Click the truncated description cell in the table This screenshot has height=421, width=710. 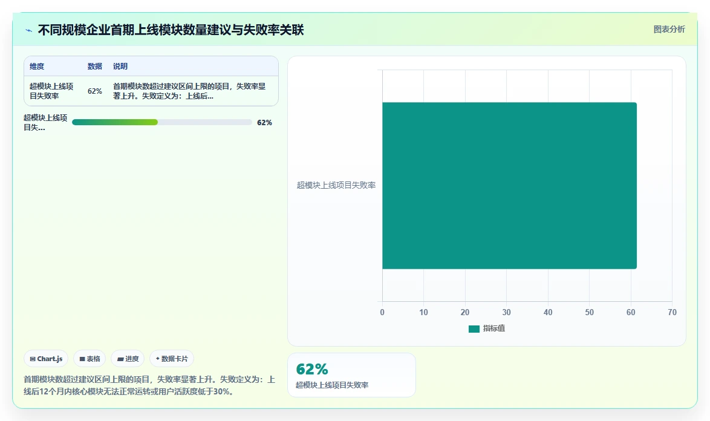(x=189, y=91)
